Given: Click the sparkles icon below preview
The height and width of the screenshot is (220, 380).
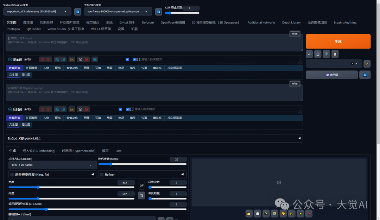Looking at the screenshot, I should click(300, 214).
